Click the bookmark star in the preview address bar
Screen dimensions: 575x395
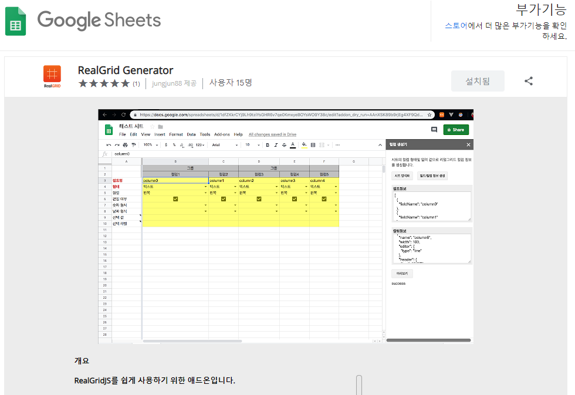tap(429, 115)
